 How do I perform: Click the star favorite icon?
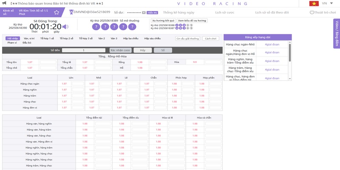coord(57,12)
